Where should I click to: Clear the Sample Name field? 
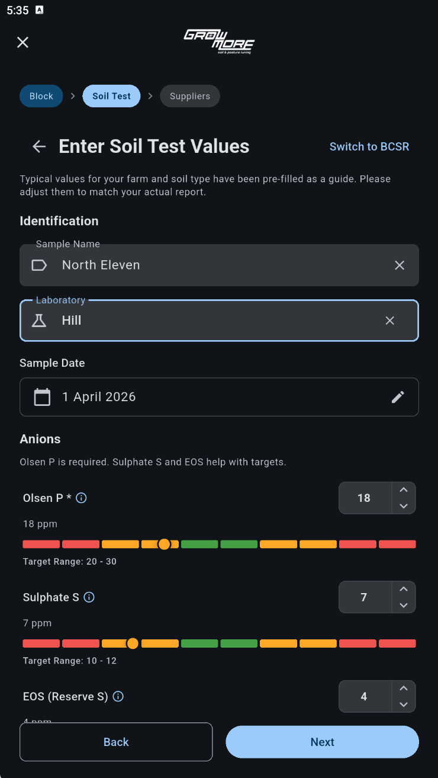(x=400, y=265)
